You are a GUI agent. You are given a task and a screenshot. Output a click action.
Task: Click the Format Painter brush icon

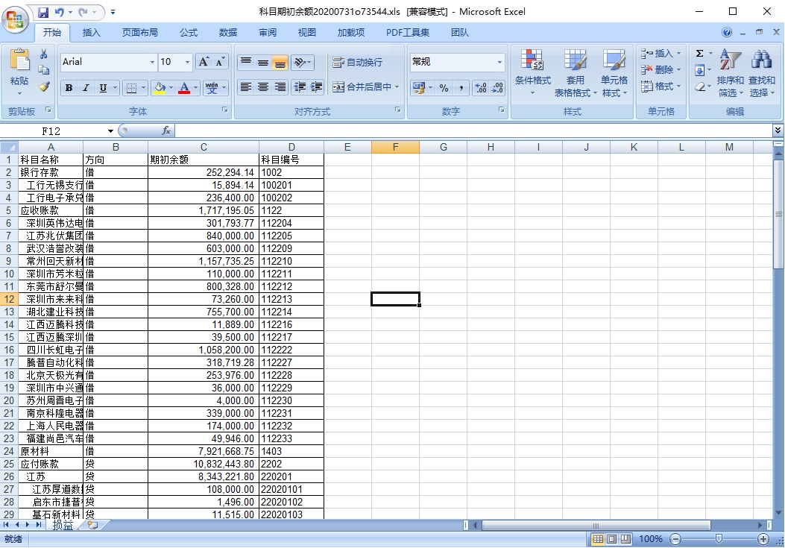coord(44,86)
